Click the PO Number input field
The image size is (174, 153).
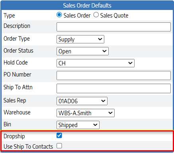click(x=113, y=76)
